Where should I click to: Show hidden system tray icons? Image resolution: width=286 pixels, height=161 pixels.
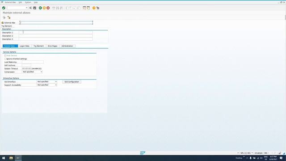point(247,158)
